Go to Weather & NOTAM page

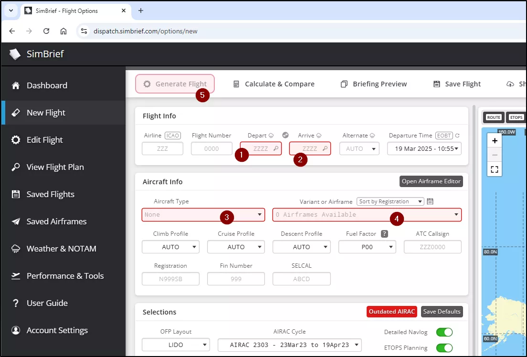[x=61, y=249]
